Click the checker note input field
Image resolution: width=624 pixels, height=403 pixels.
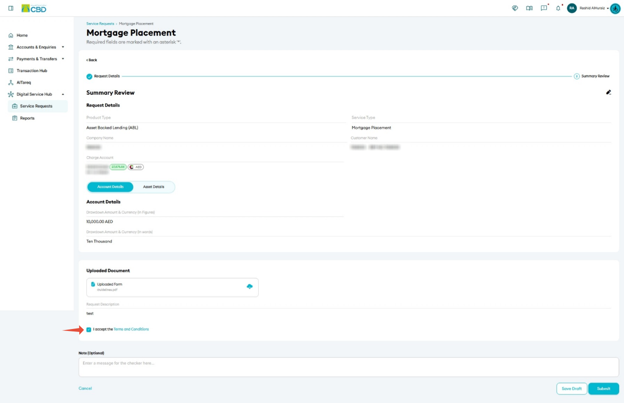349,367
